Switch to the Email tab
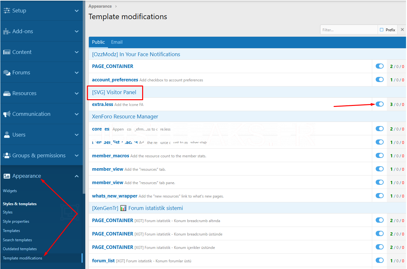The height and width of the screenshot is (269, 407). tap(117, 42)
